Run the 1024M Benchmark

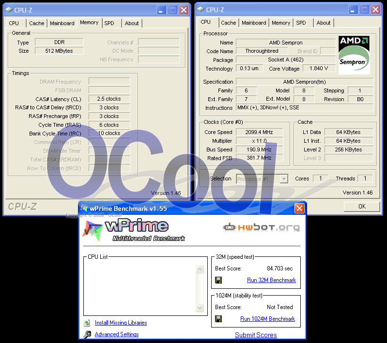[x=267, y=319]
